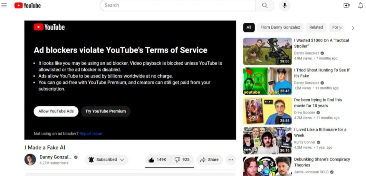Select the partially visible For you chip
Image resolution: width=366 pixels, height=176 pixels.
click(x=338, y=27)
